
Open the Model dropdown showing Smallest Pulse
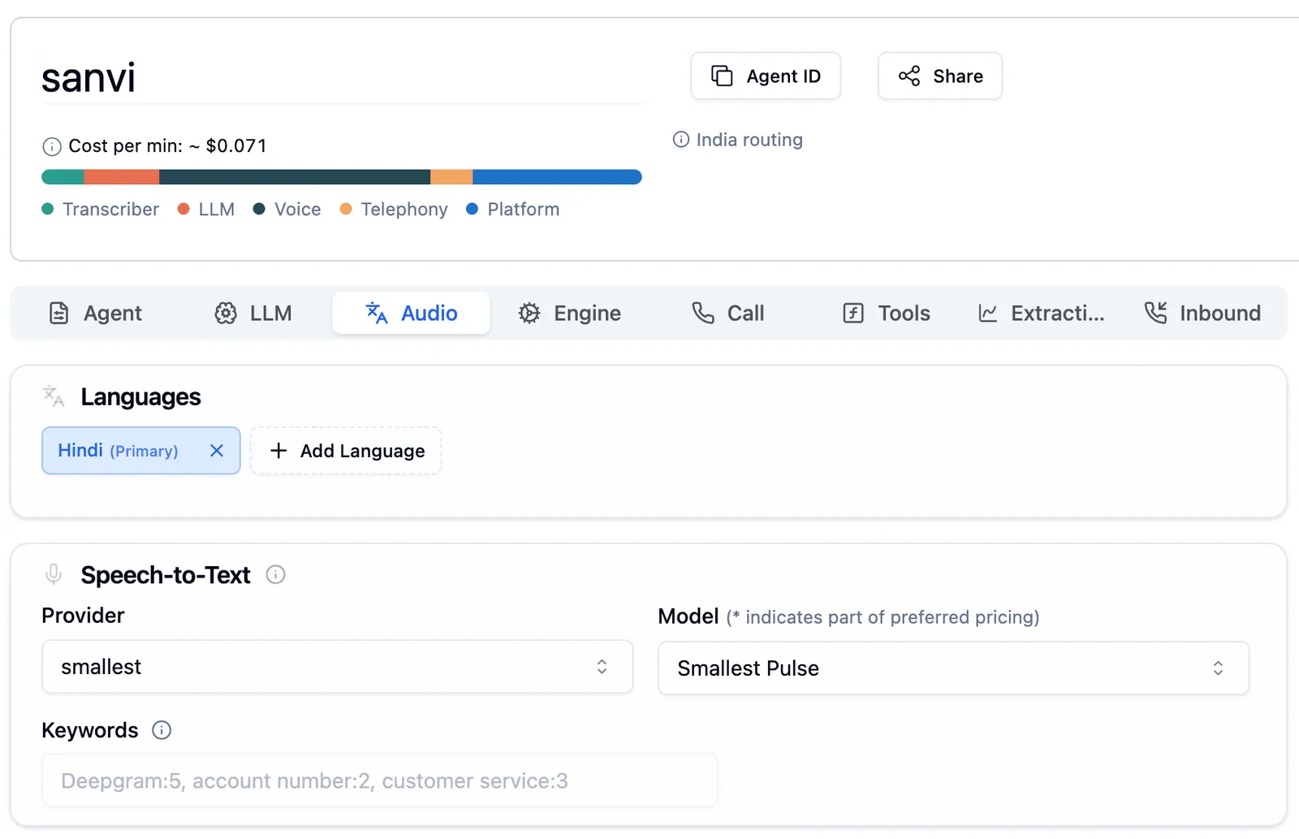(x=953, y=668)
